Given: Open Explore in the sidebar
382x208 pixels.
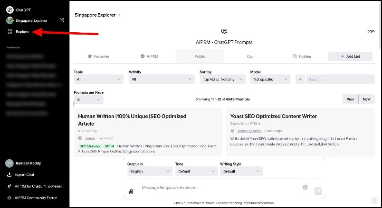Looking at the screenshot, I should click(22, 32).
